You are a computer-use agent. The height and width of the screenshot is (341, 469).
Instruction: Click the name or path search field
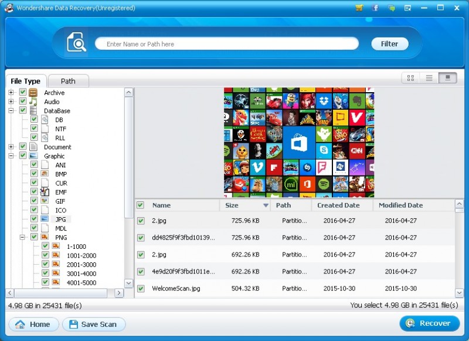click(x=226, y=44)
